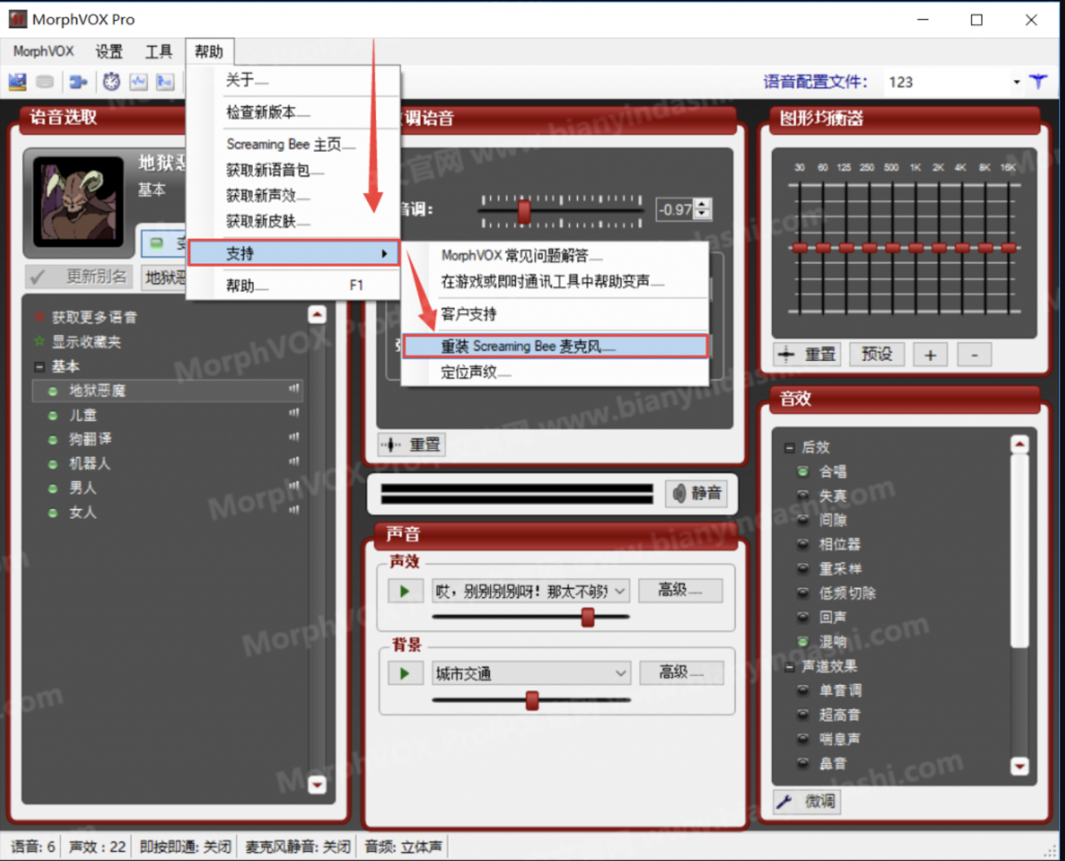Toggle the 鼻音 effect
Viewport: 1065px width, 861px height.
click(x=803, y=764)
